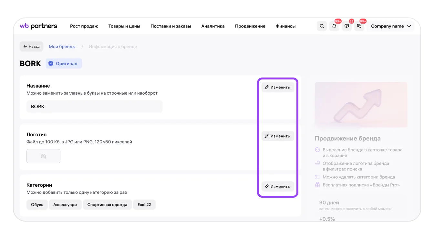Open the Аналитика menu

click(x=213, y=26)
